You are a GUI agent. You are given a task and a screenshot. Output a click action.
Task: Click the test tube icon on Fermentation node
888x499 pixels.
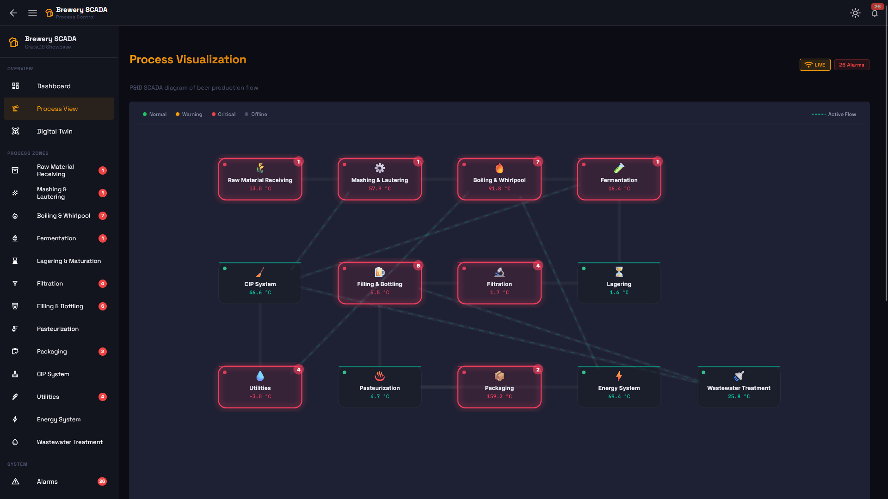619,168
